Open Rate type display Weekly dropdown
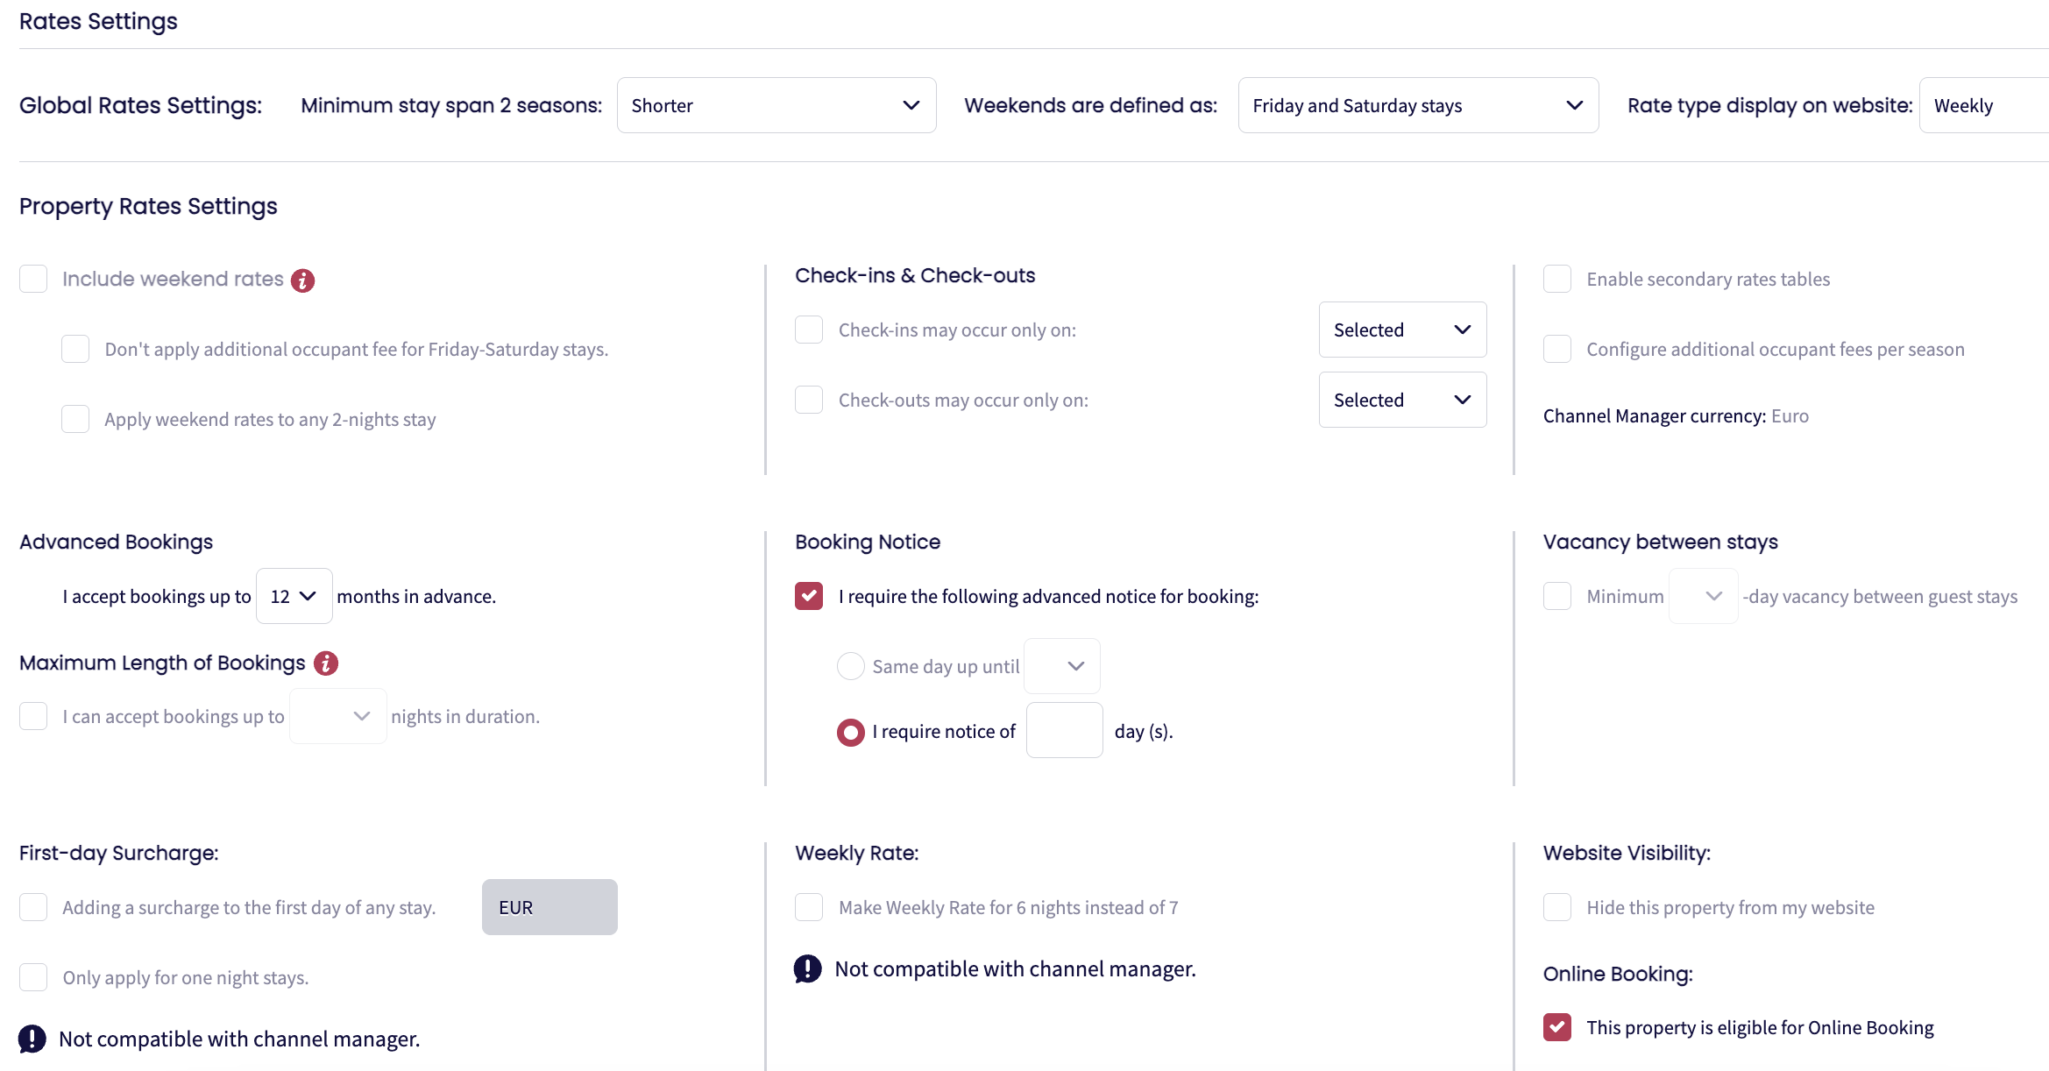2049x1071 pixels. pos(1985,105)
